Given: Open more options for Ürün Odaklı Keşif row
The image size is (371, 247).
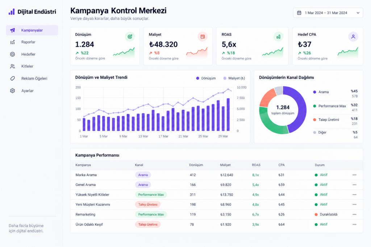Looking at the screenshot, I should [x=354, y=224].
